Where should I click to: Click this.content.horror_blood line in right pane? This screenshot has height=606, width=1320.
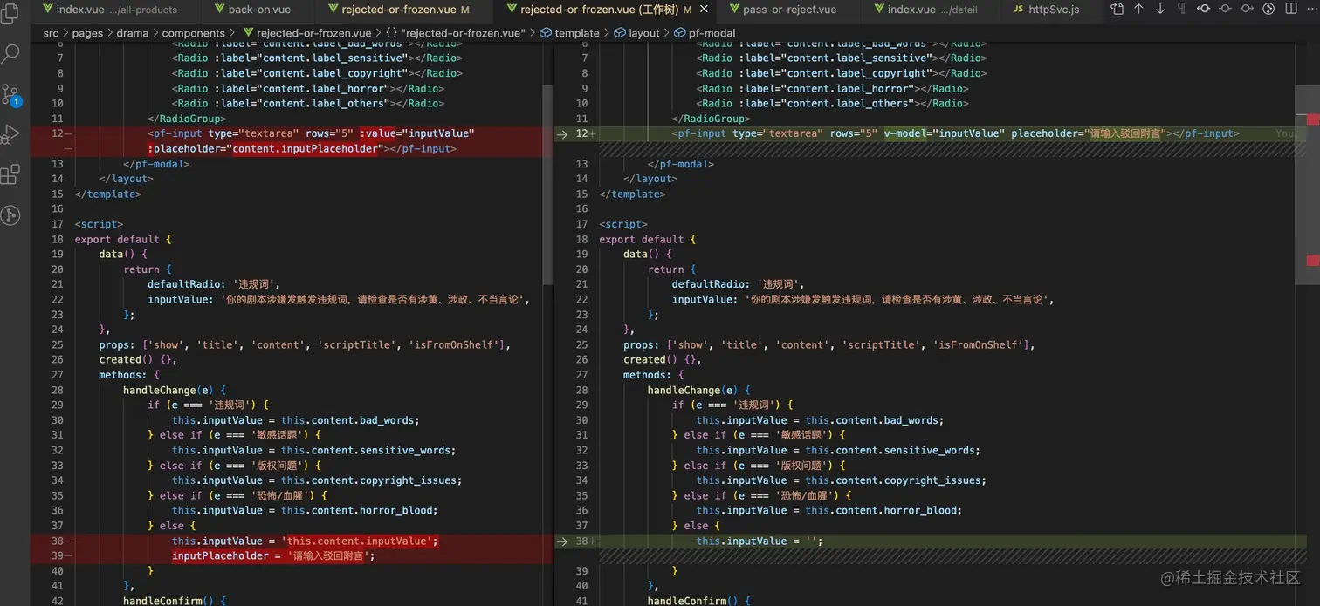828,511
